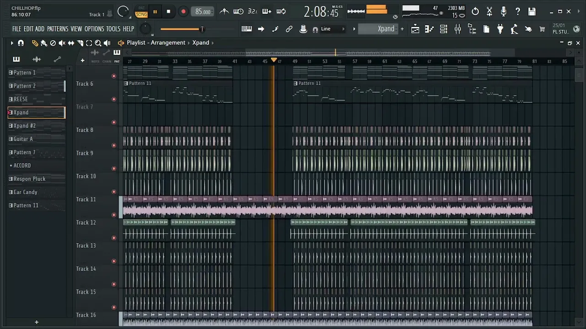
Task: Open the PATTERNS menu
Action: (x=58, y=29)
